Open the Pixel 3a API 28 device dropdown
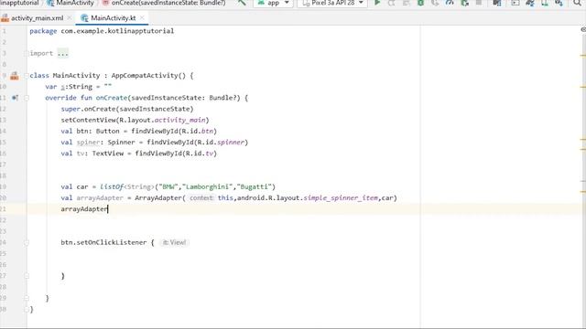The width and height of the screenshot is (586, 329). tap(332, 3)
